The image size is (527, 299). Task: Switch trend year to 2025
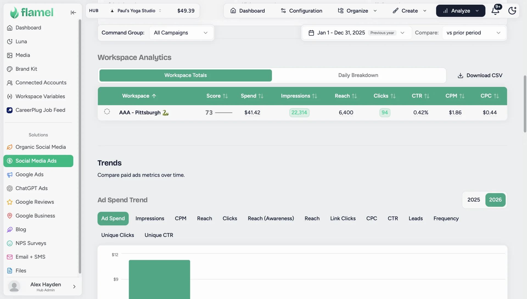pyautogui.click(x=474, y=200)
